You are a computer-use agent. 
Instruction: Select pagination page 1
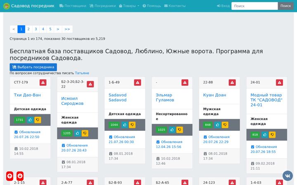point(21,29)
